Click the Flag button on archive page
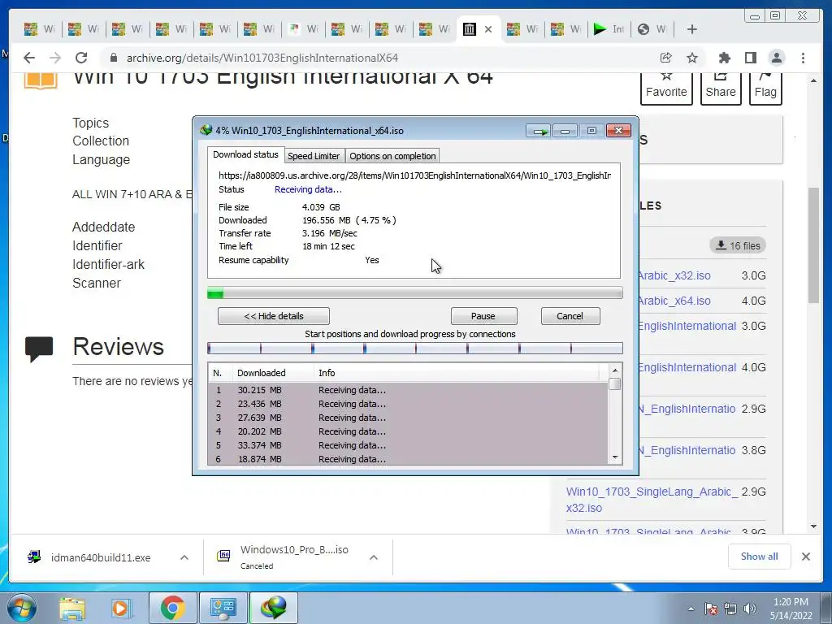 point(765,89)
